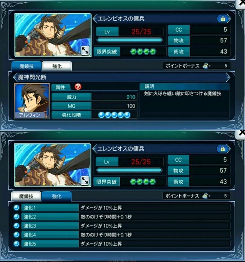Click the ポイントボーナス icon in bottom panel
The width and height of the screenshot is (245, 262).
tap(206, 196)
